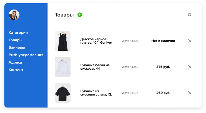Click the black dress product thumbnail
The height and width of the screenshot is (113, 206).
tap(62, 41)
